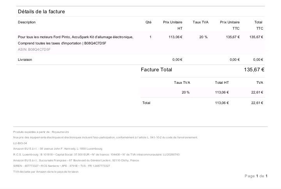The width and height of the screenshot is (281, 189).
Task: Click the 'Page 1 de 1' indicator
Action: point(256,176)
